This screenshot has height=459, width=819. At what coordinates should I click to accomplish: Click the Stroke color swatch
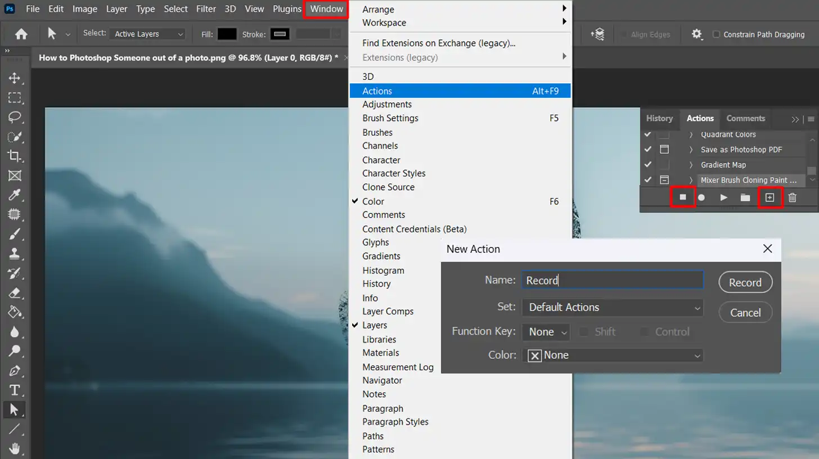coord(280,34)
